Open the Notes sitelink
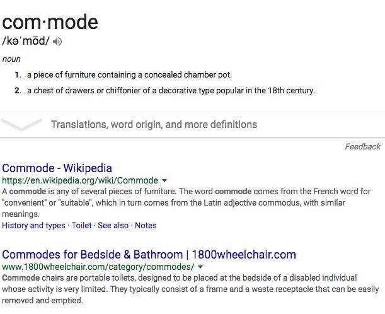This screenshot has height=314, width=385. point(146,225)
